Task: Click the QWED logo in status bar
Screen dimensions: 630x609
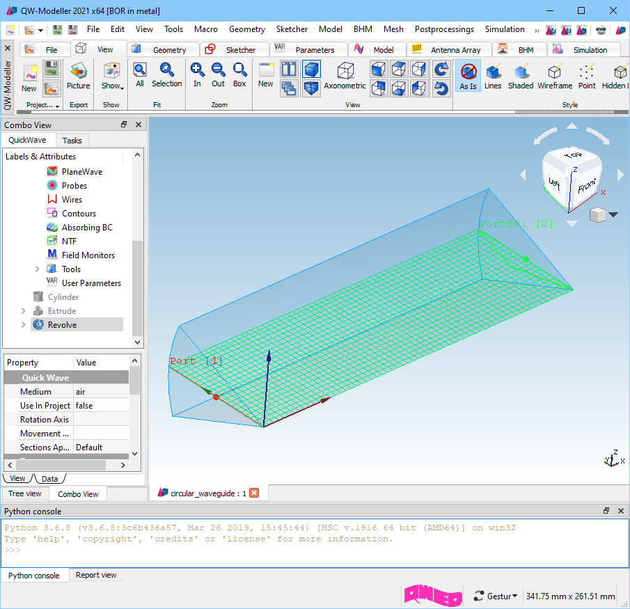Action: point(433,596)
